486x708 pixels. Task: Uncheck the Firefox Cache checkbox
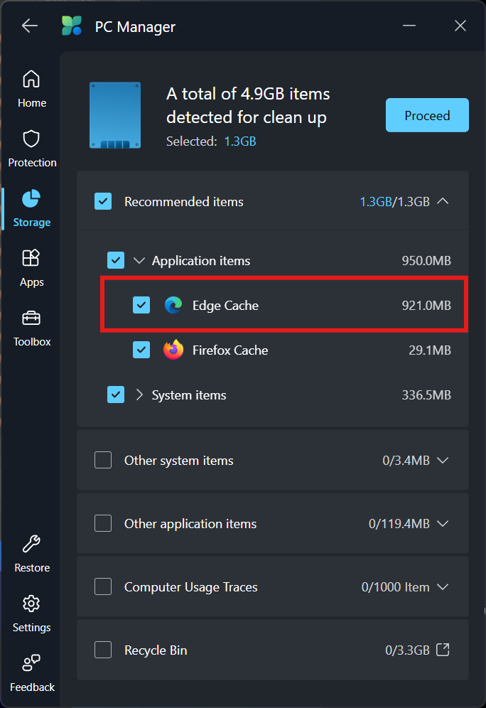click(x=141, y=350)
